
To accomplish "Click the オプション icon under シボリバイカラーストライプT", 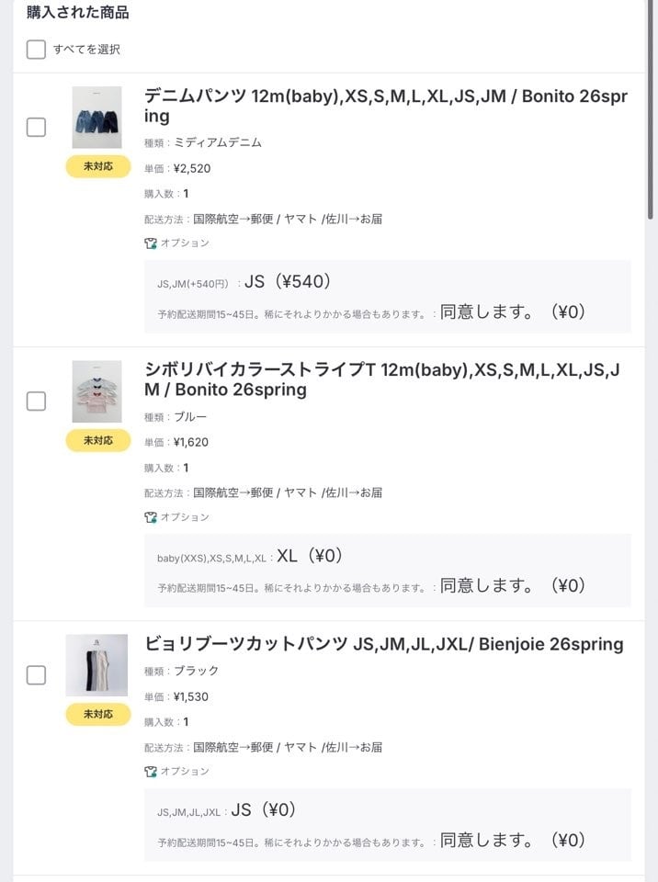I will click(151, 517).
